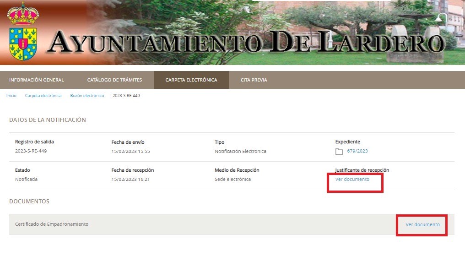Select the Certificado de Empadronamiento row title

coord(52,224)
